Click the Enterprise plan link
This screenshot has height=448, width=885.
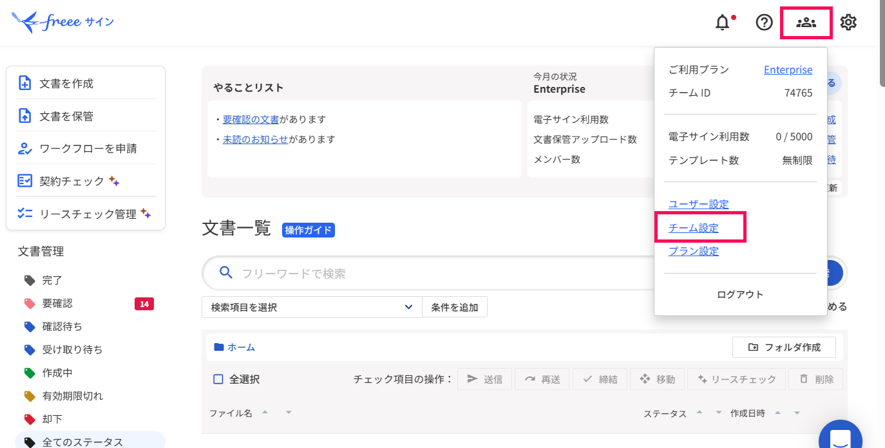[x=788, y=70]
